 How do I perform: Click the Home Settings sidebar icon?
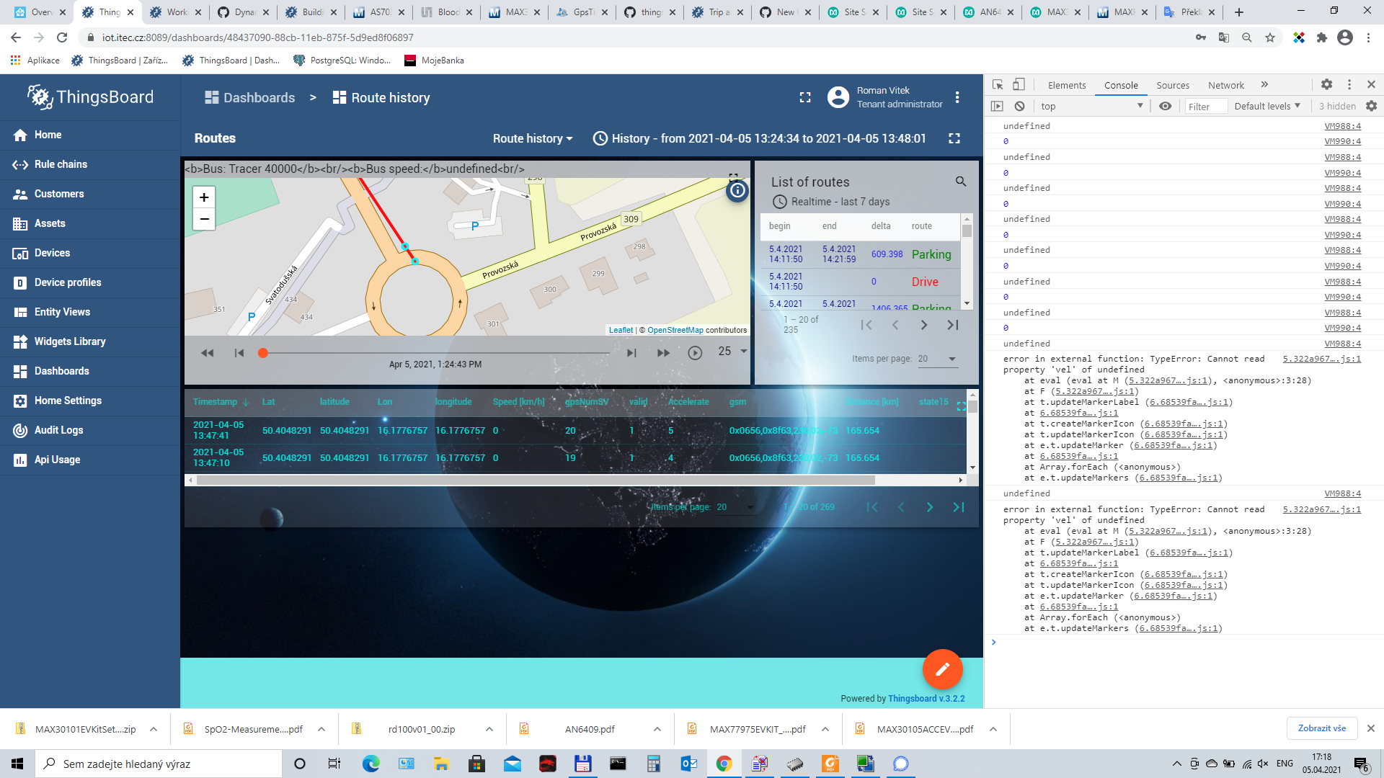click(x=20, y=401)
